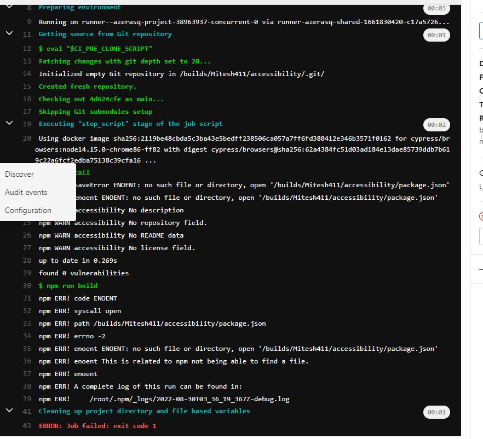Click line number 12 in the log
483x439 pixels.
(27, 49)
